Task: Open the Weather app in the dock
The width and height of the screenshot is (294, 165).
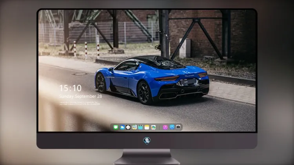Action: (x=122, y=127)
